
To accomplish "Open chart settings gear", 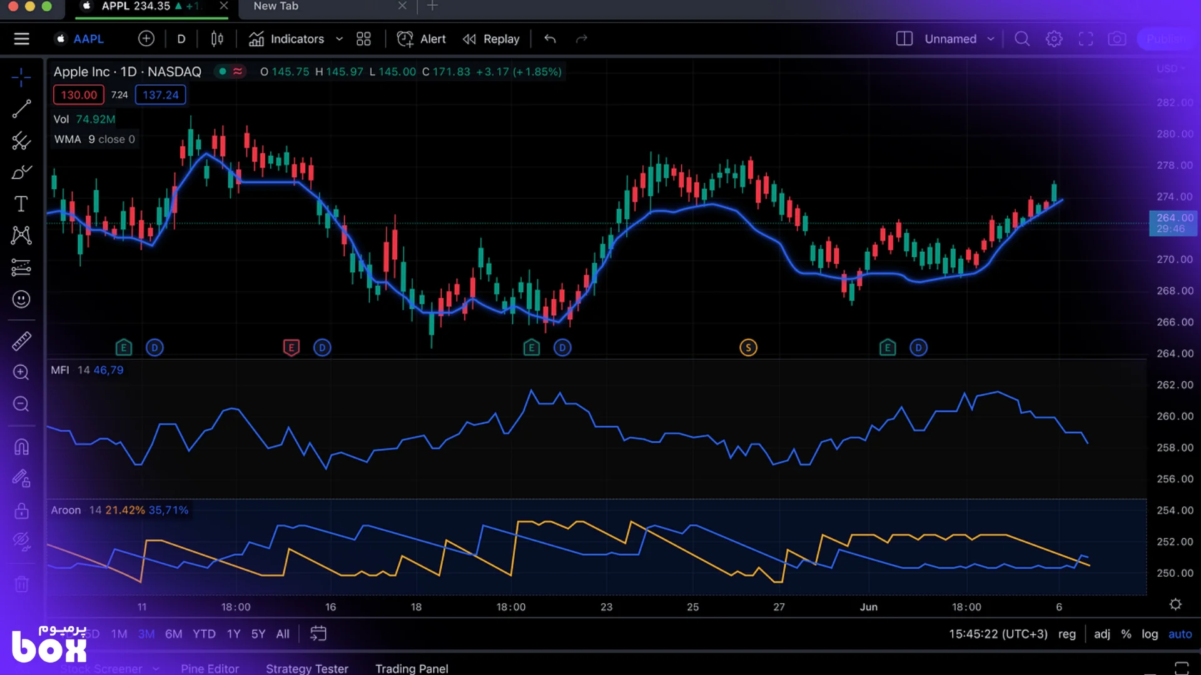I will click(1054, 39).
